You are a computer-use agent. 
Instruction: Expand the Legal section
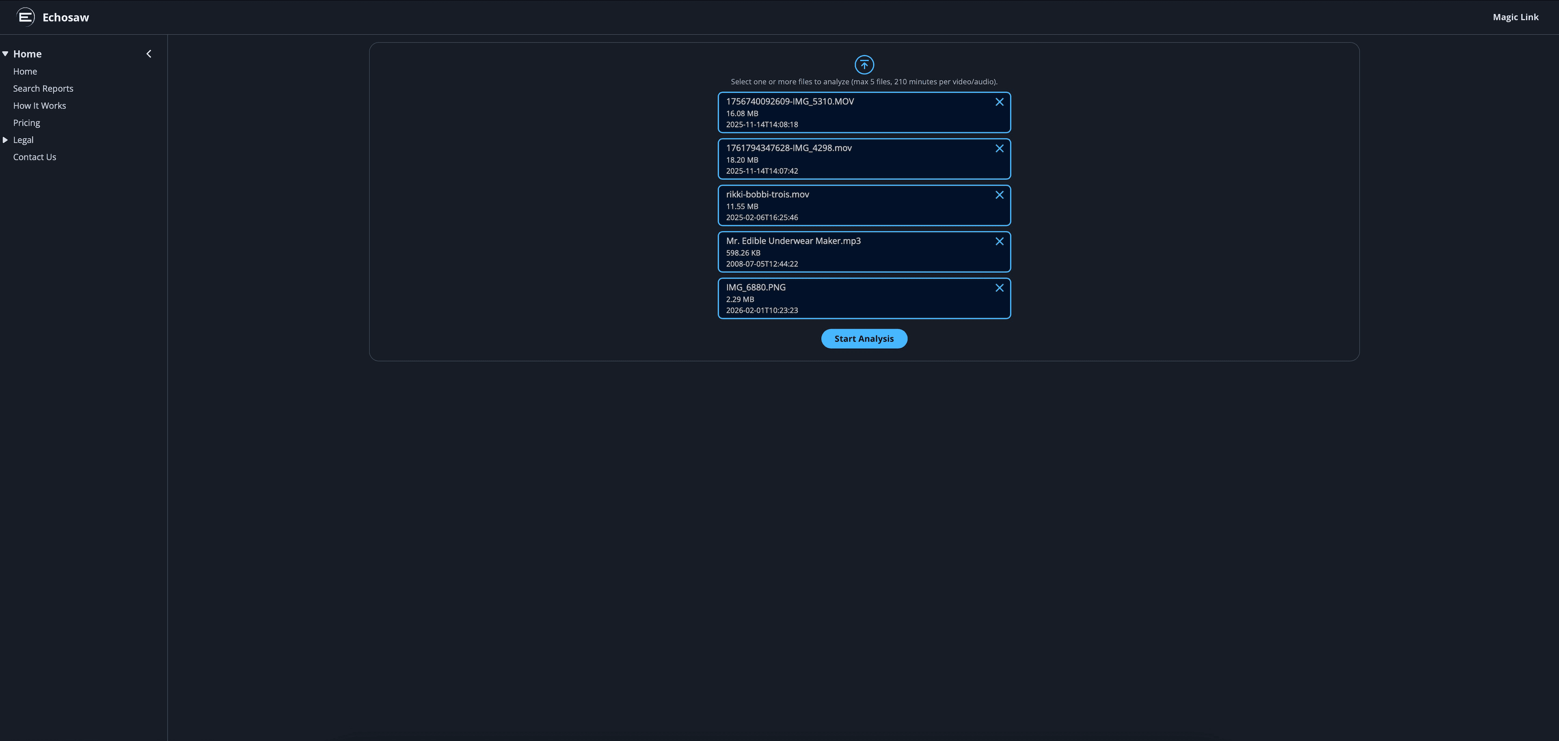coord(5,140)
